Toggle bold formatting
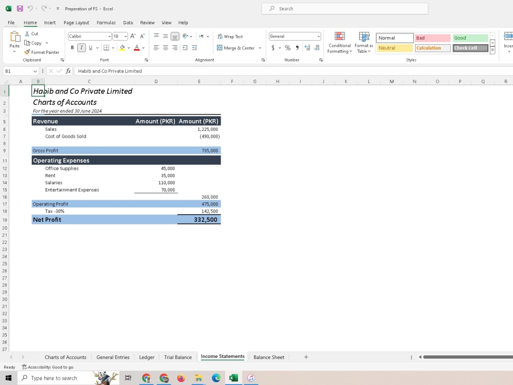 72,48
